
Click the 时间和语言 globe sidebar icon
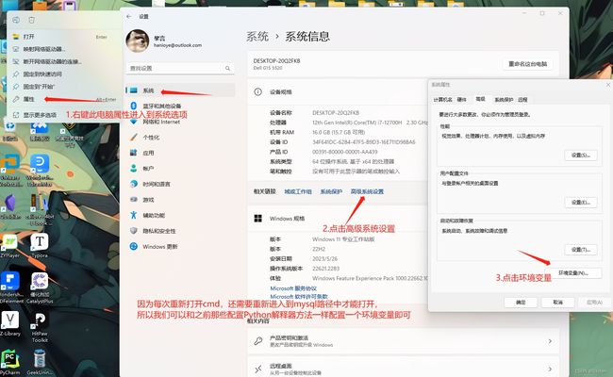pyautogui.click(x=134, y=184)
